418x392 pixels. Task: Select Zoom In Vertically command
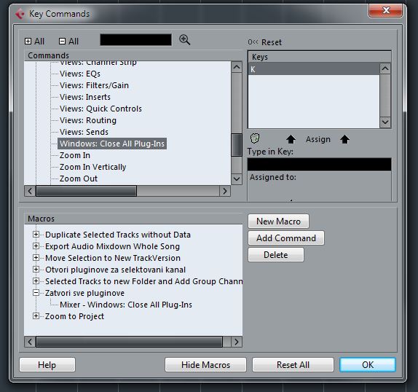pos(92,167)
